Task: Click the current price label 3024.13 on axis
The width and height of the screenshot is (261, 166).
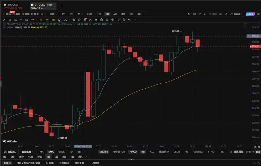Action: pyautogui.click(x=255, y=46)
